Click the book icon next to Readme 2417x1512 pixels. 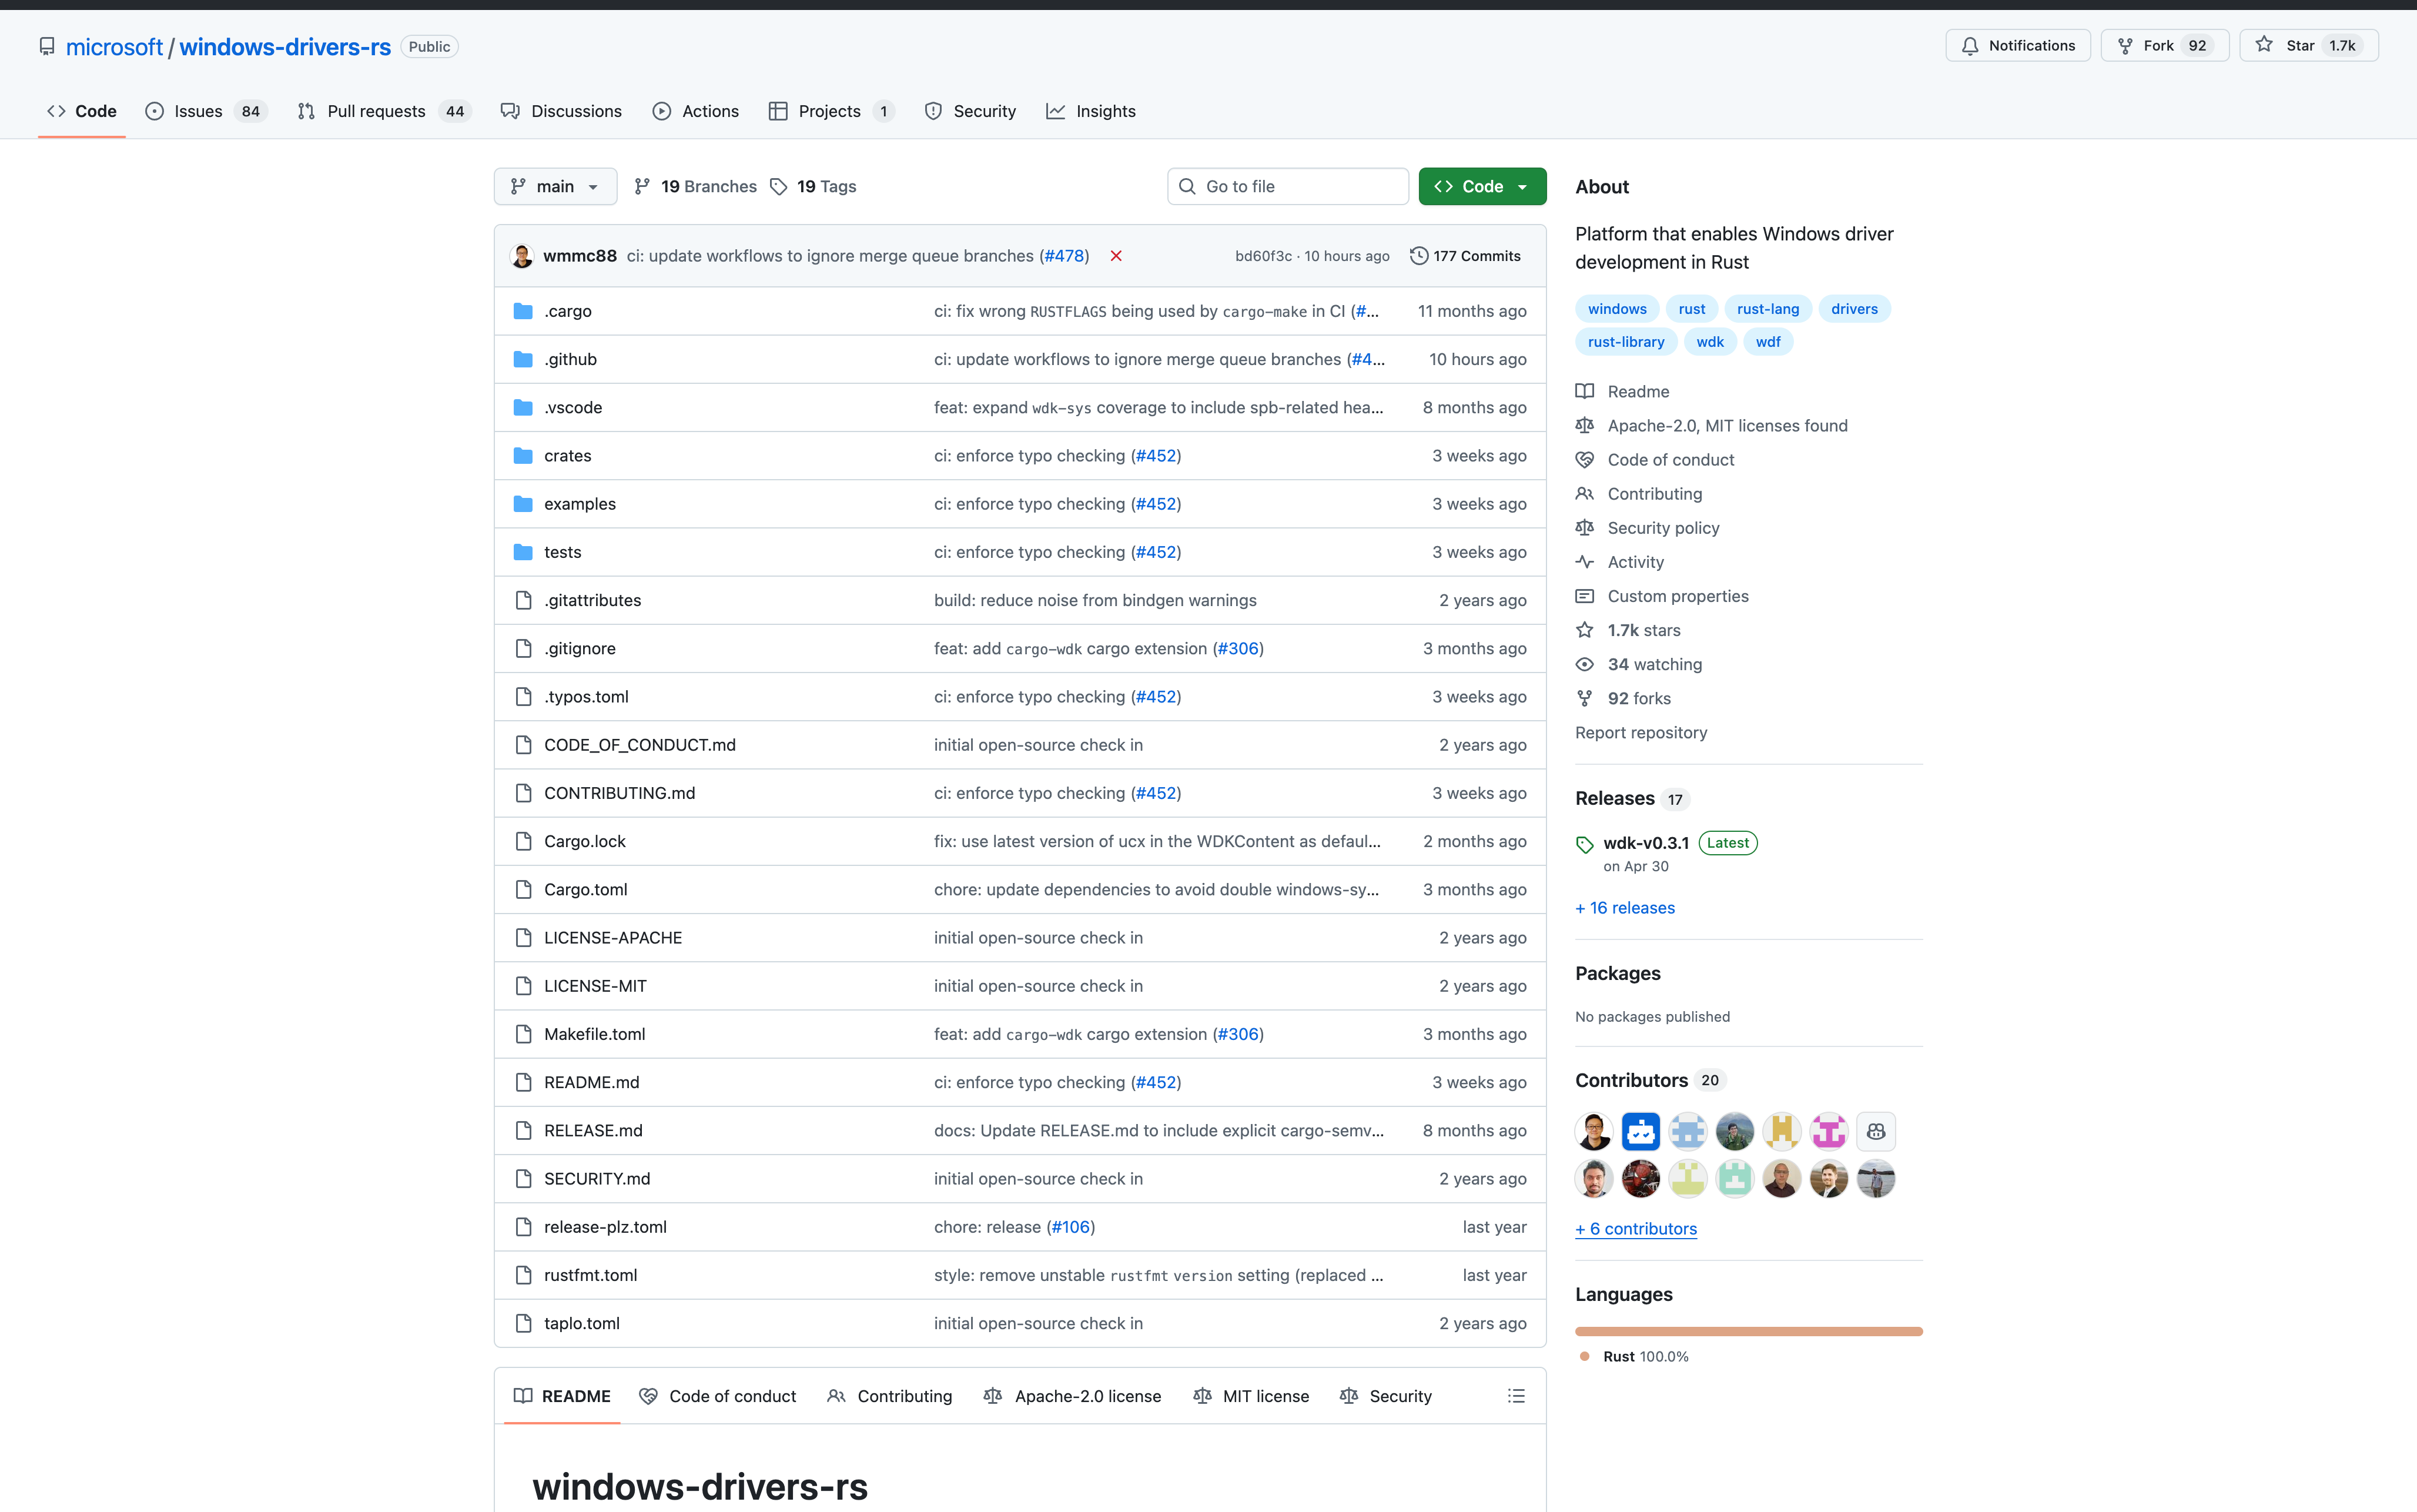pos(1584,391)
